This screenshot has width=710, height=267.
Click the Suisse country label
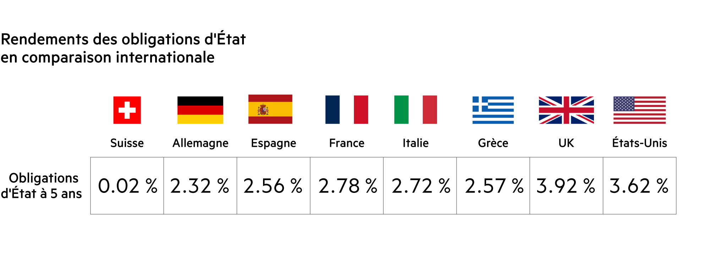127,143
